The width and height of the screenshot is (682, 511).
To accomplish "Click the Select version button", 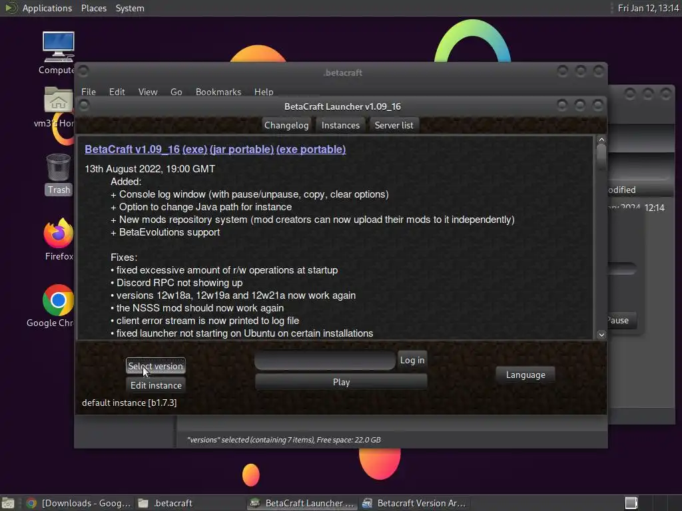I will (156, 366).
